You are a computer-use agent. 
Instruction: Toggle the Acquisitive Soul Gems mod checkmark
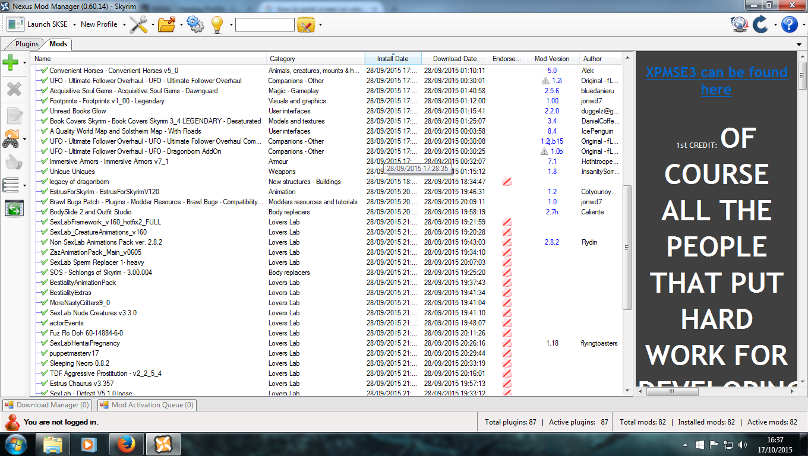click(x=44, y=91)
